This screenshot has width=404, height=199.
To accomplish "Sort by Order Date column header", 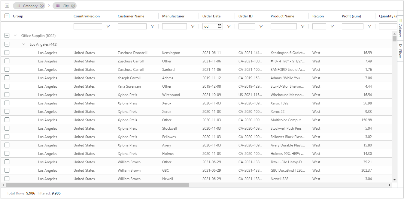I will point(211,16).
